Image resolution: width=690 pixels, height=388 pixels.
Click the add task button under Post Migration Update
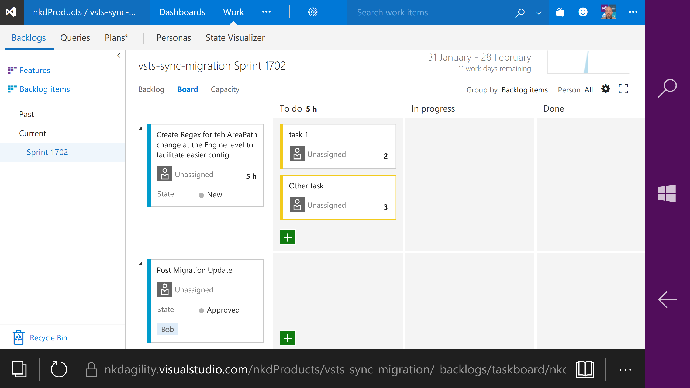[288, 338]
